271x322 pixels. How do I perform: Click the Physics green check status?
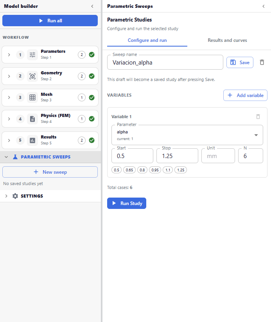coord(92,119)
